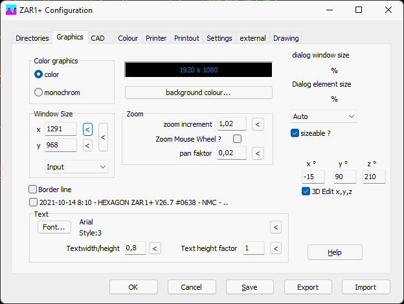This screenshot has height=304, width=404.
Task: Switch to the Printer tab
Action: [x=156, y=38]
